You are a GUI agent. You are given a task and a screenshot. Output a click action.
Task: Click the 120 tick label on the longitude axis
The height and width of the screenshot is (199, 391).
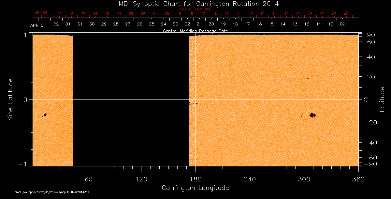tap(141, 179)
